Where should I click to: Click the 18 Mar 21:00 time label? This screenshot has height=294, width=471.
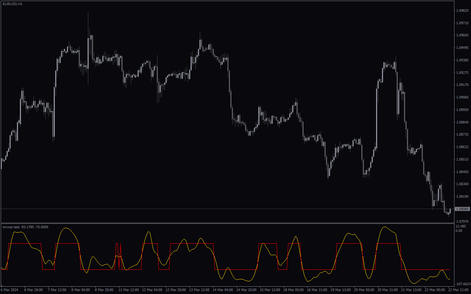click(317, 290)
